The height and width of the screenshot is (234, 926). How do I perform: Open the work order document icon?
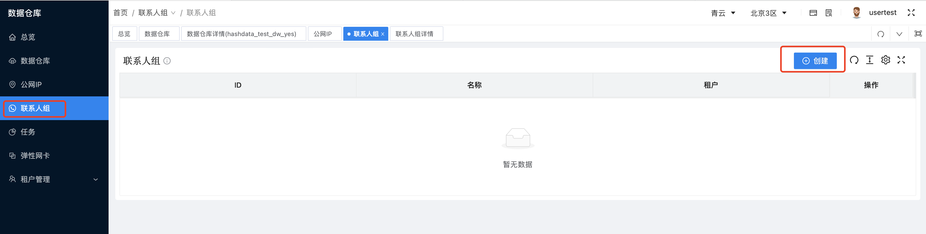point(828,13)
